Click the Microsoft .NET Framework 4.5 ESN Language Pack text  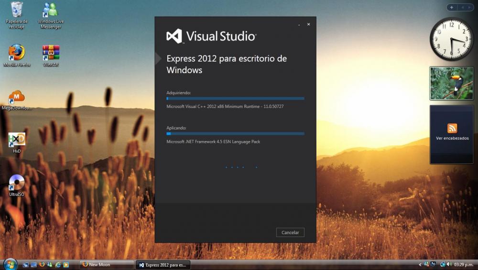213,142
